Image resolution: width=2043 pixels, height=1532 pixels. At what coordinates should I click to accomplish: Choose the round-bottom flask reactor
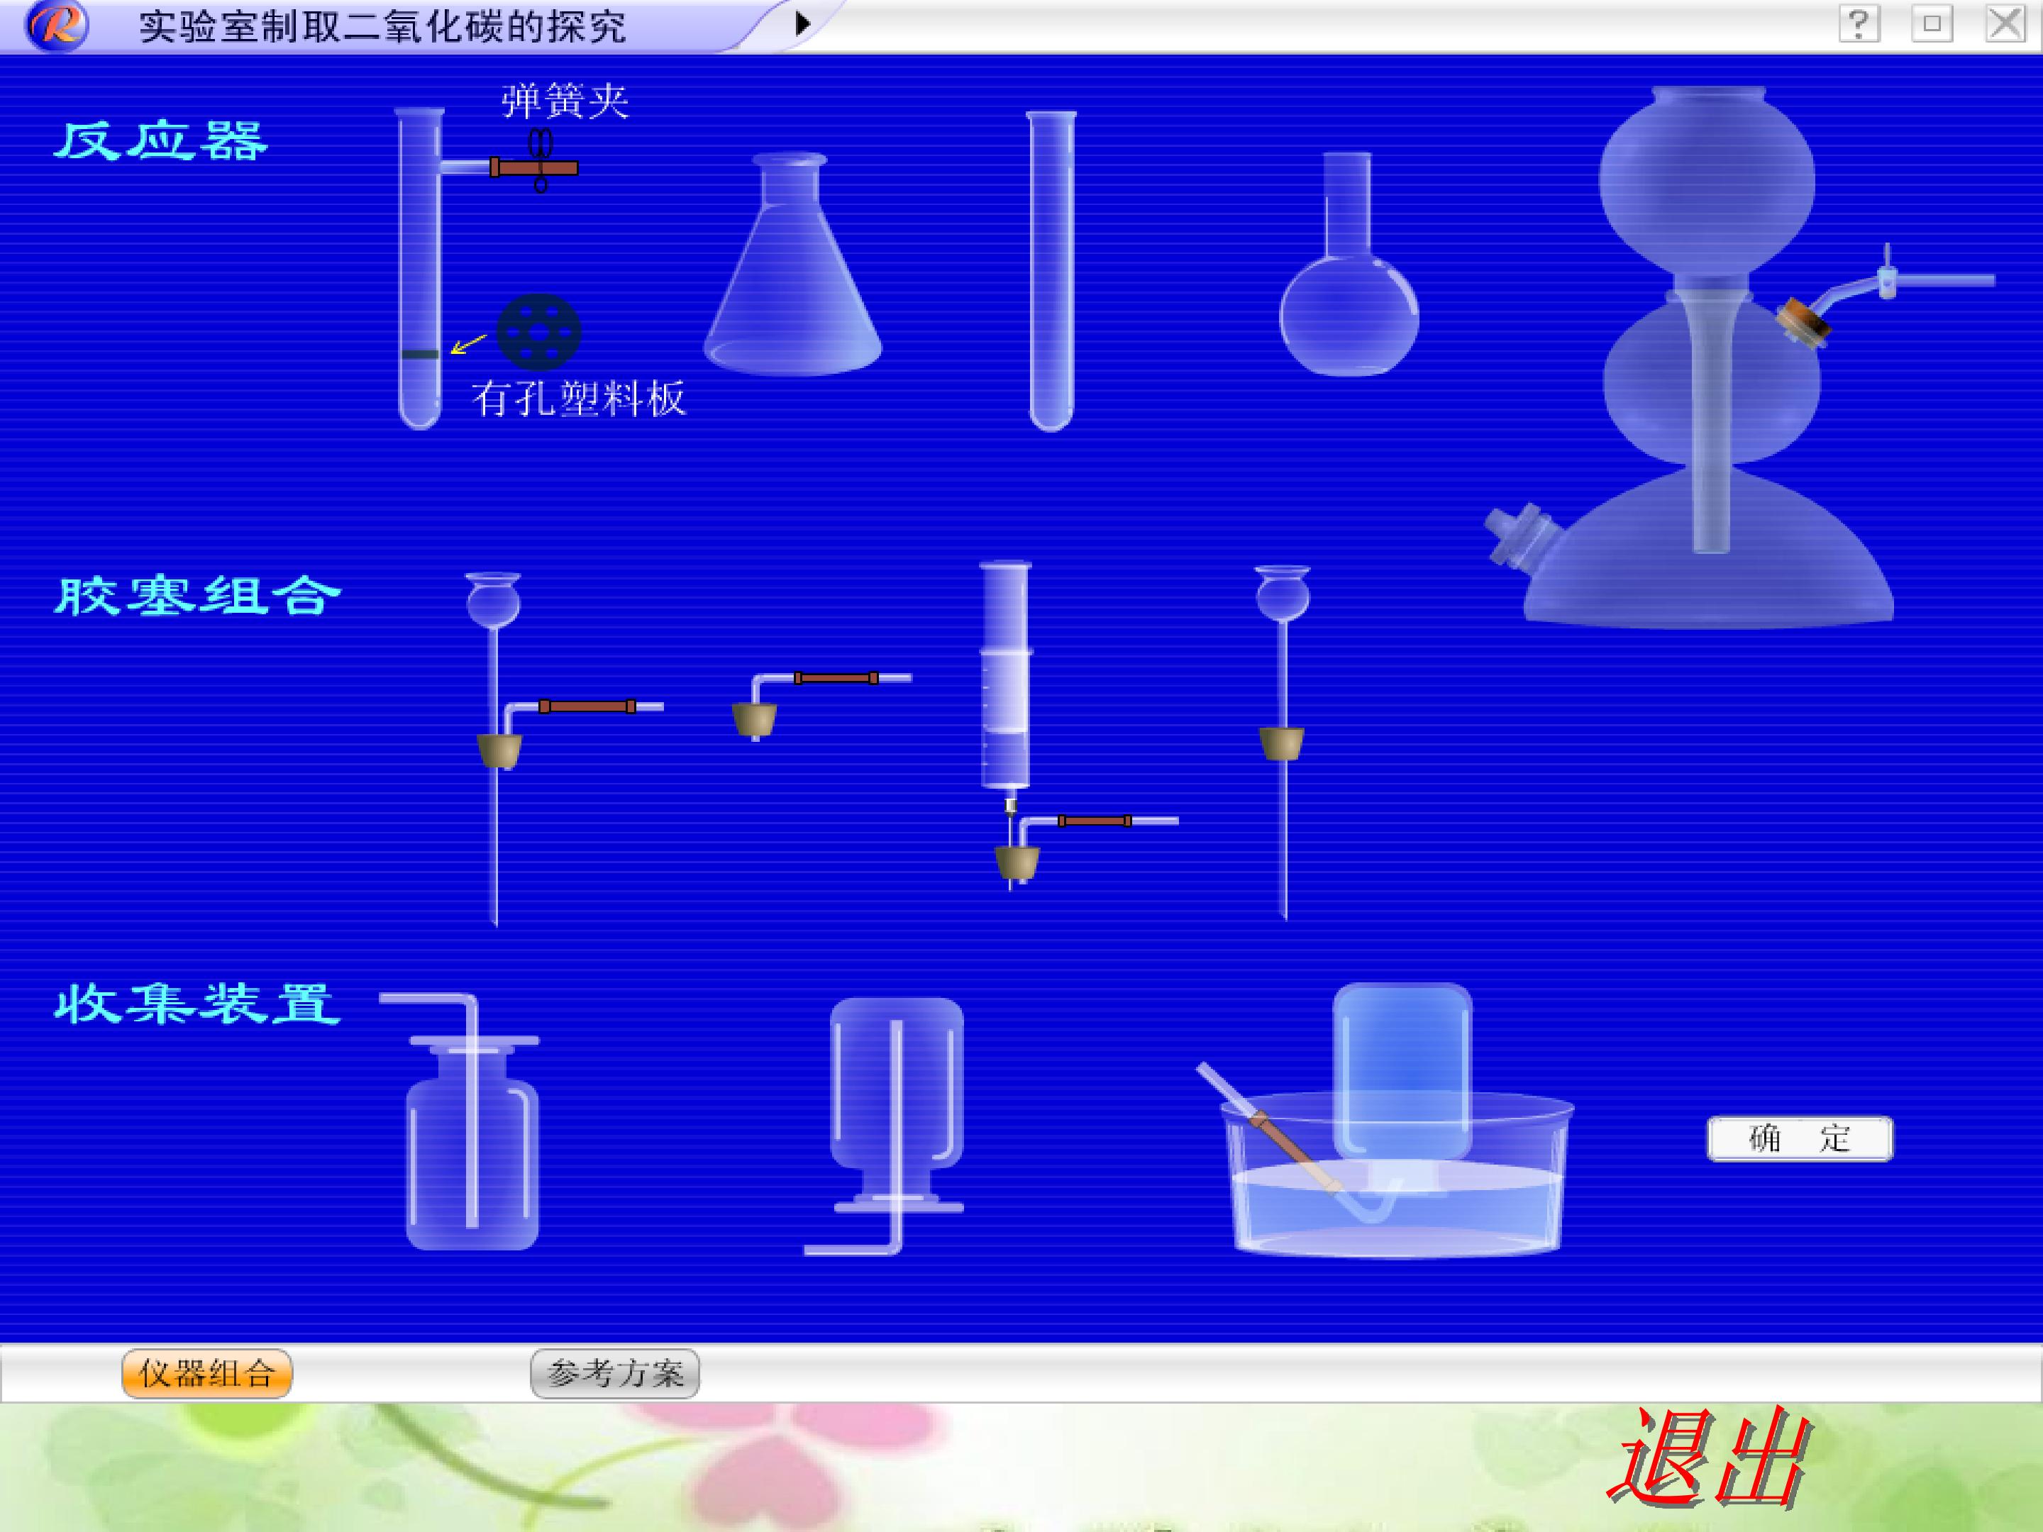(1349, 264)
